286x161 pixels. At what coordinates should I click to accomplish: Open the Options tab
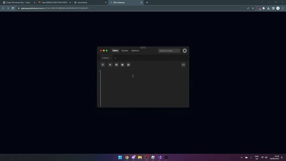pos(135,51)
